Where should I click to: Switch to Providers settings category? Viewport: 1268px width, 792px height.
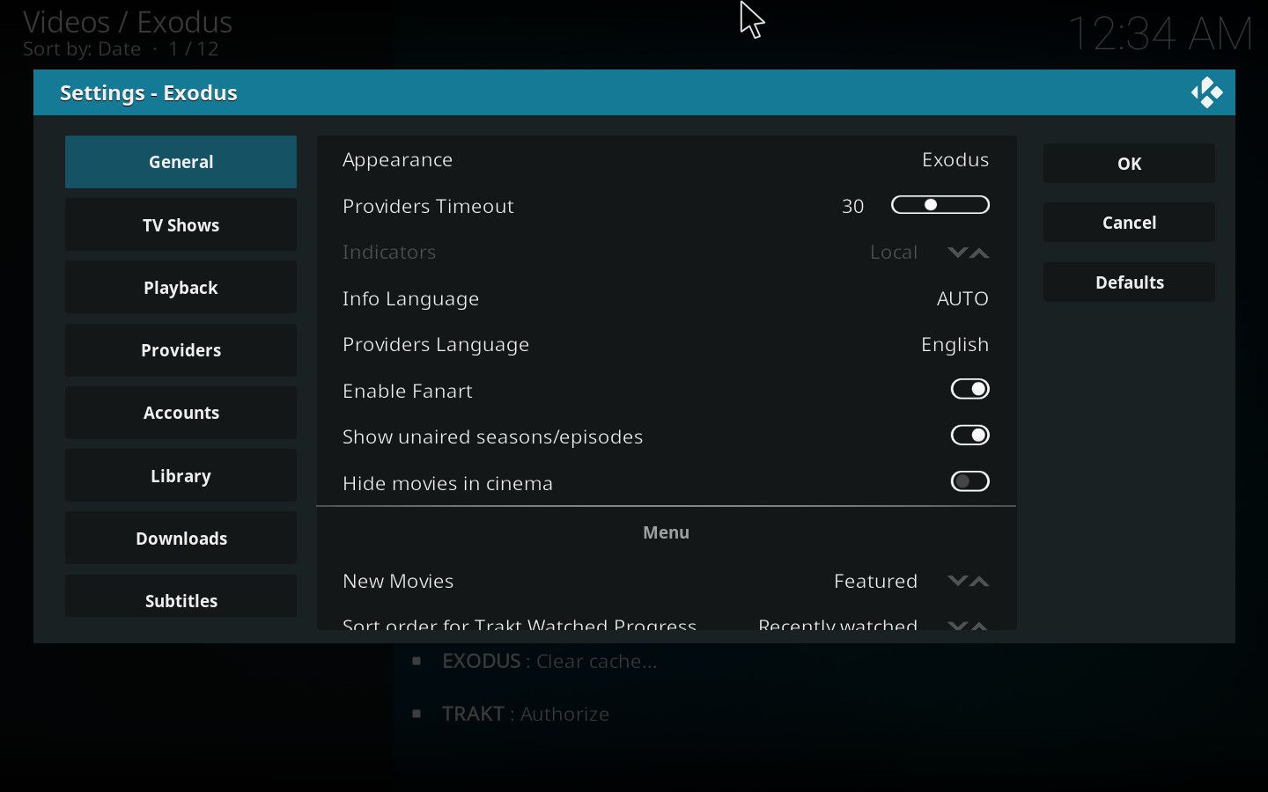181,350
